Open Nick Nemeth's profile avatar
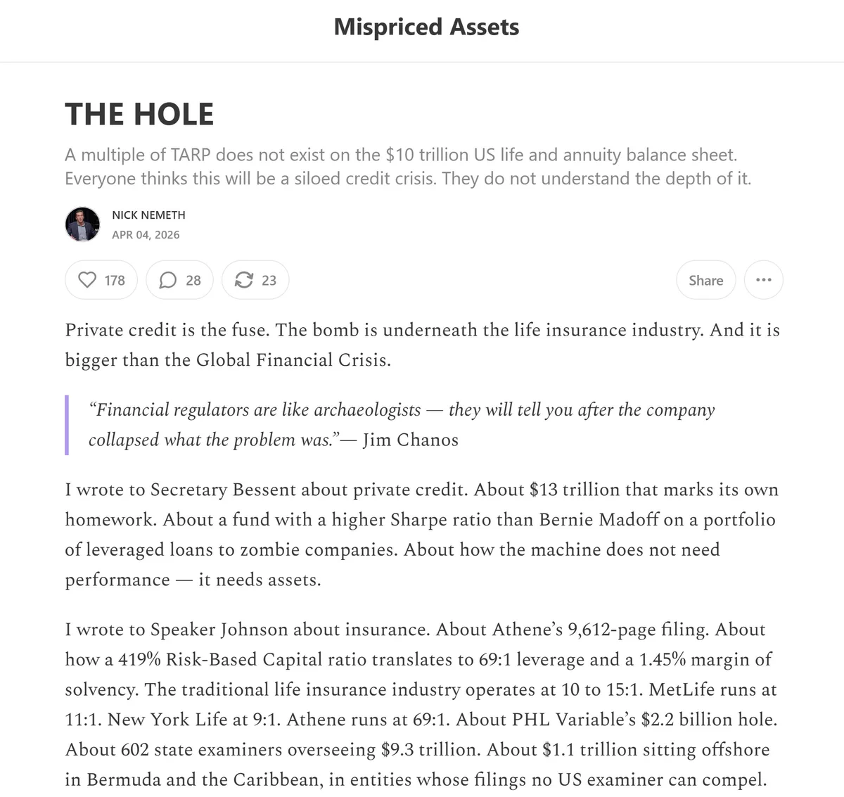The width and height of the screenshot is (844, 797). click(x=83, y=225)
